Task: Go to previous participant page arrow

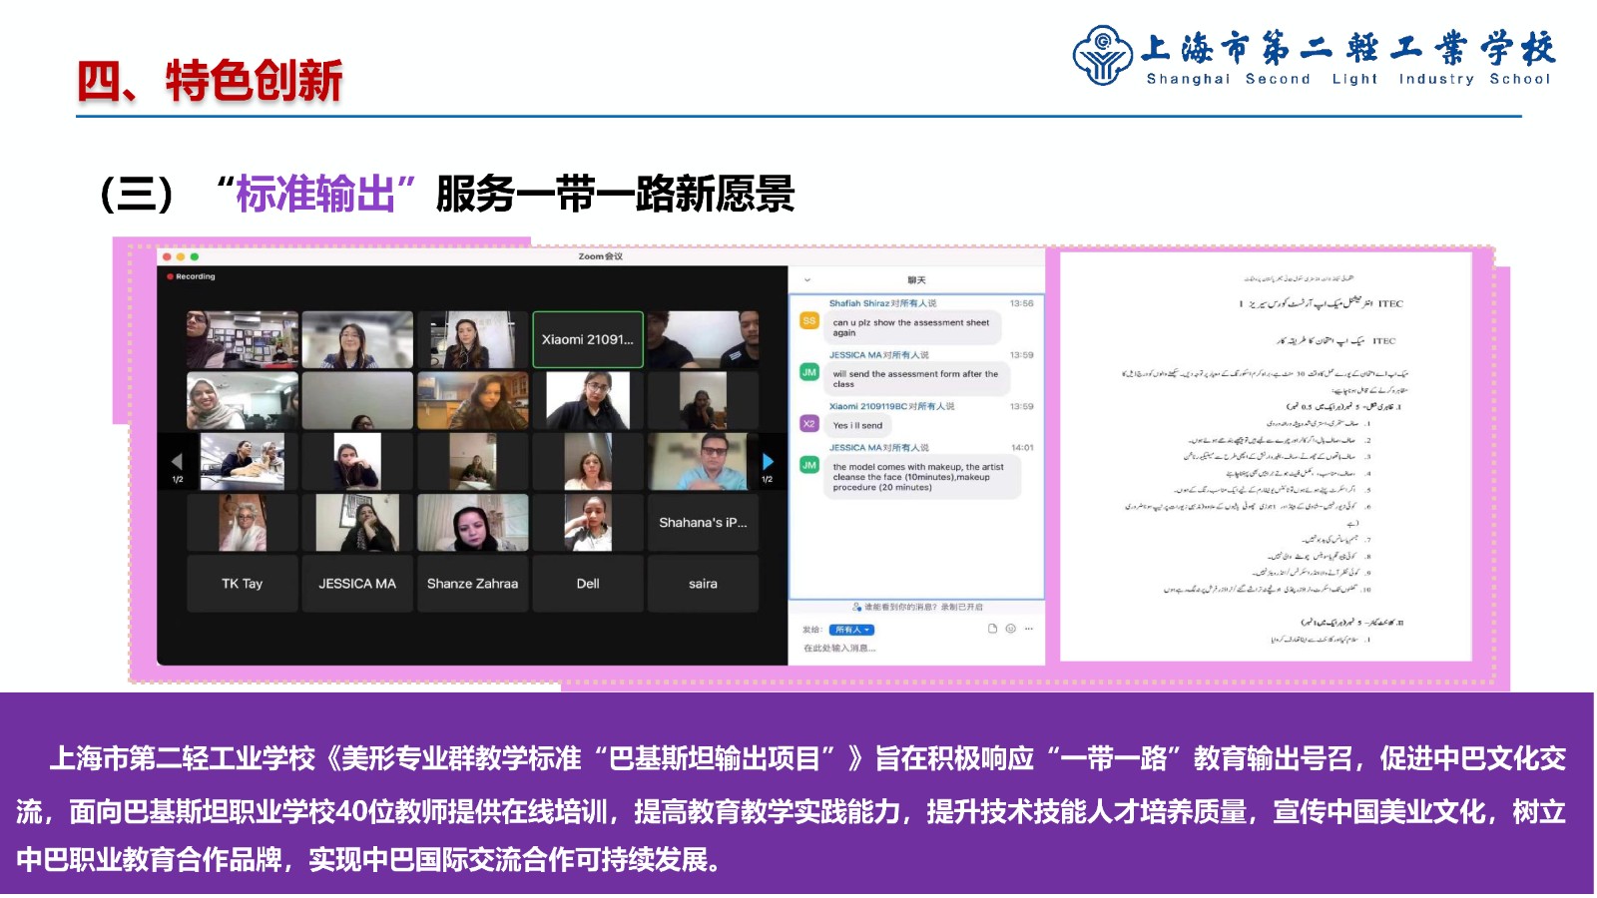Action: click(177, 462)
